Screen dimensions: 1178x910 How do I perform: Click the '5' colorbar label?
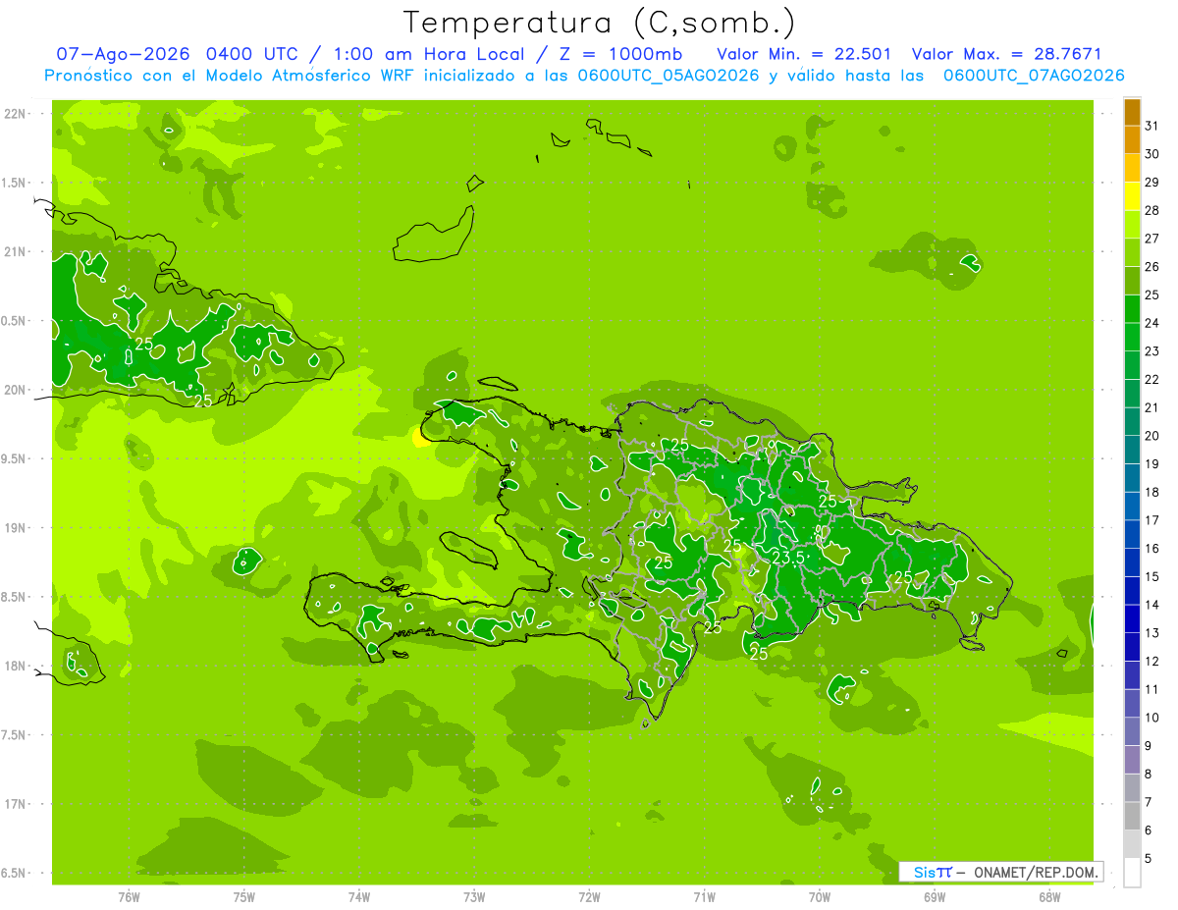1149,859
